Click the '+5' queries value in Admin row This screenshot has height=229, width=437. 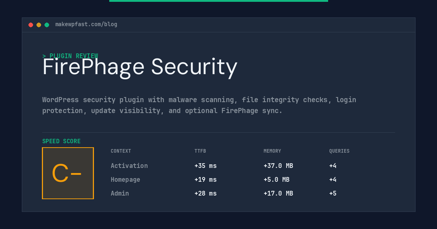(x=333, y=193)
